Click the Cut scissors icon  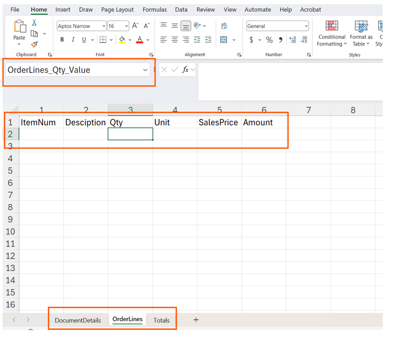coord(34,23)
